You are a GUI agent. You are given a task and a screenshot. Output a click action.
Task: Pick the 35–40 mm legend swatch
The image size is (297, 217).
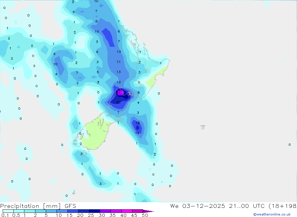pyautogui.click(x=116, y=211)
